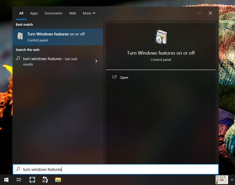Launch the snipping tool from the taskbar
235x185 pixels.
(45, 179)
